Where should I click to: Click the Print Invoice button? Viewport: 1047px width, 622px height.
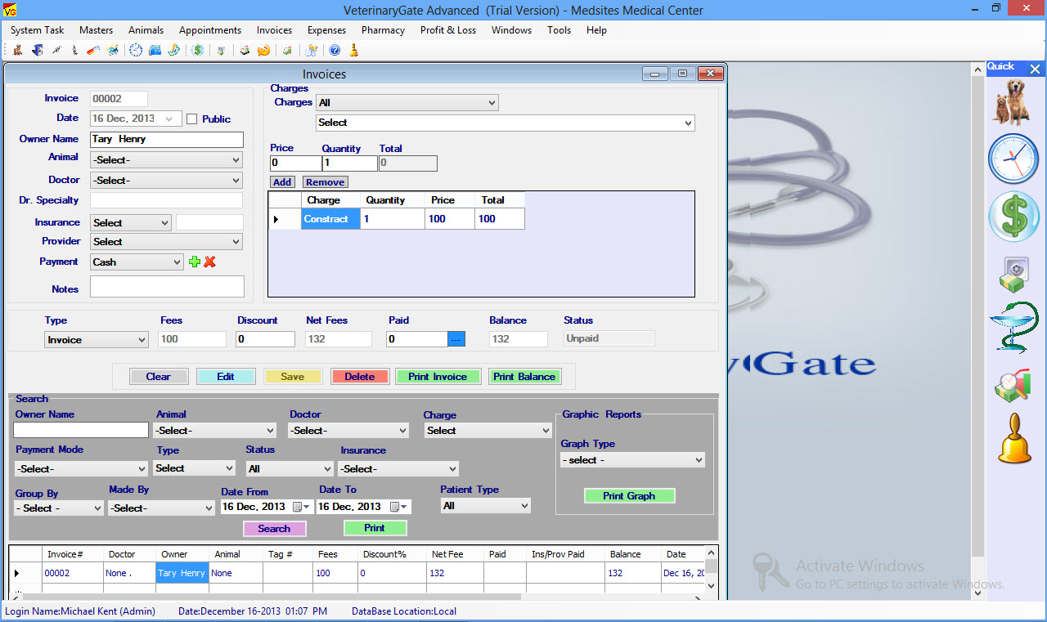coord(438,377)
